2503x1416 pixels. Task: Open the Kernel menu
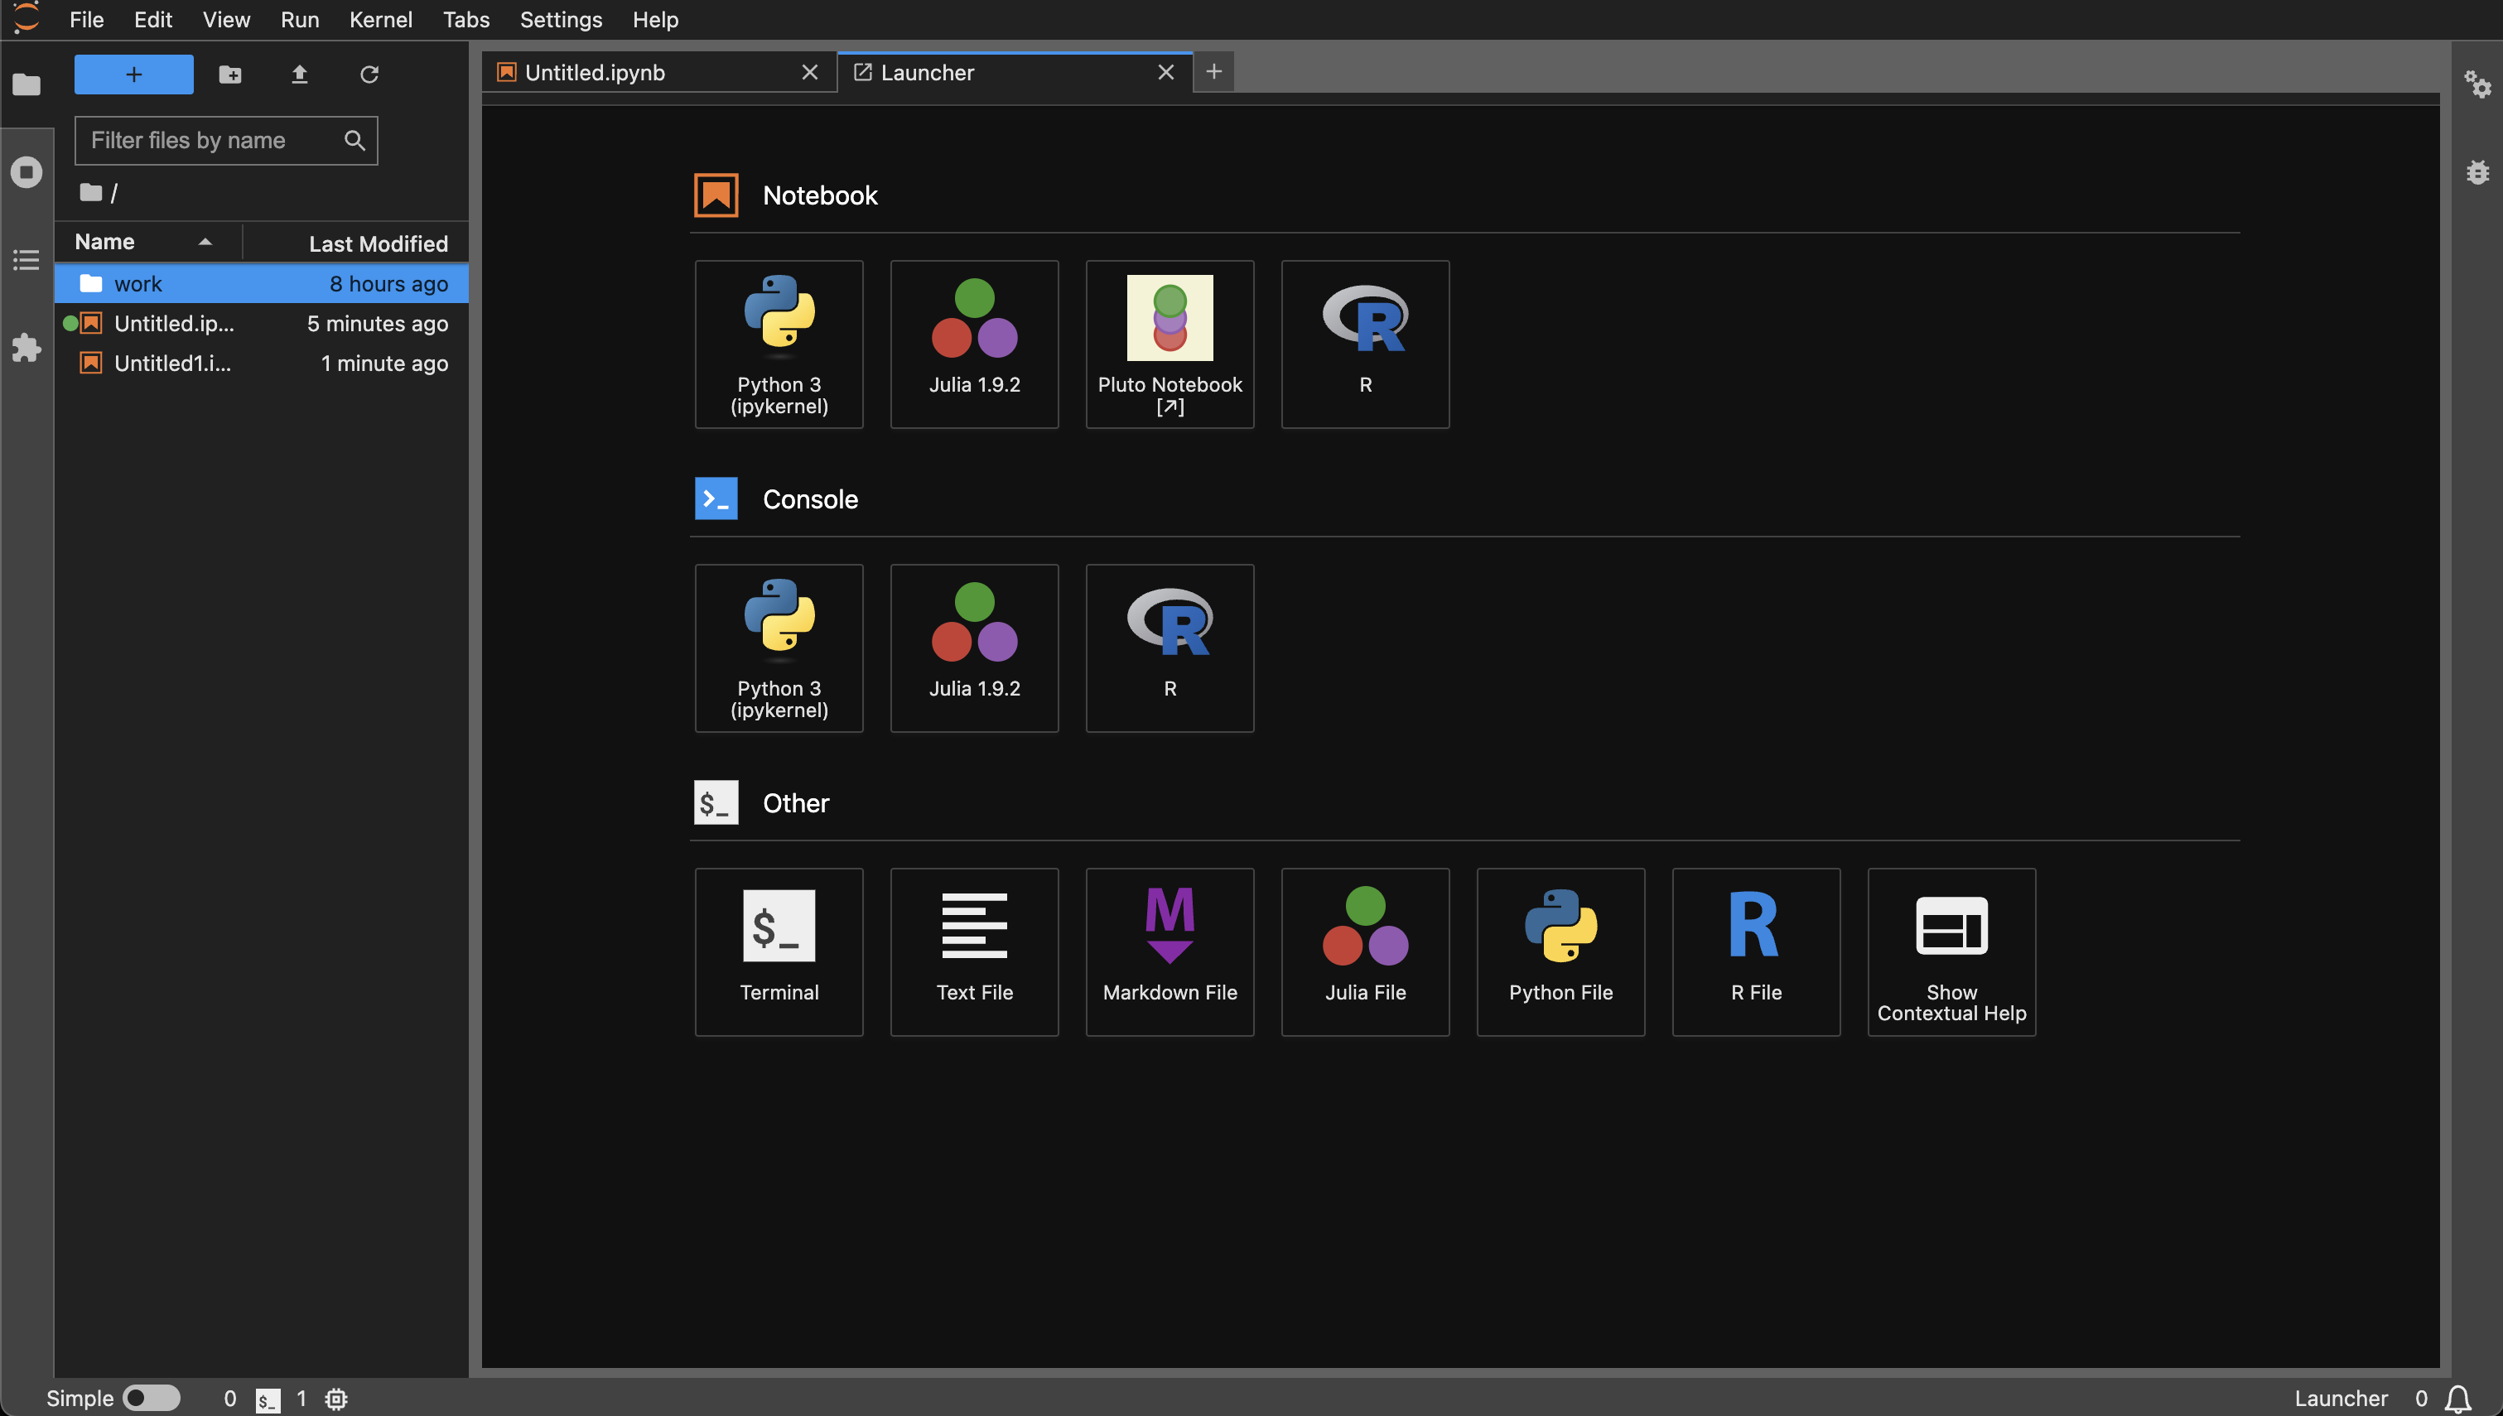click(x=380, y=19)
